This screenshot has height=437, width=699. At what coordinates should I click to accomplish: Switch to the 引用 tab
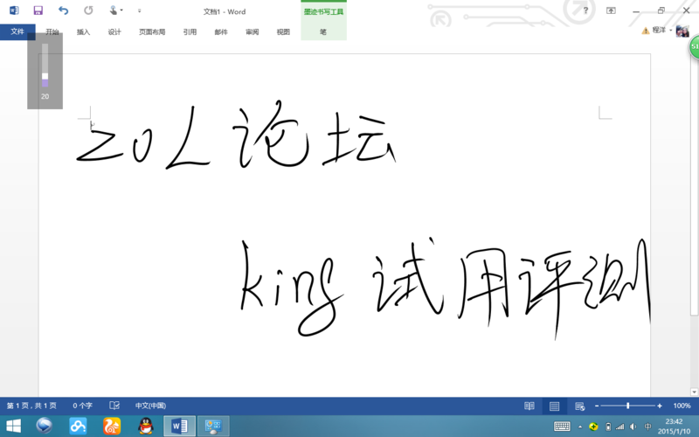coord(190,31)
